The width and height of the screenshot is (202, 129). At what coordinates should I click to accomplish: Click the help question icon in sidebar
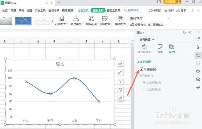(198, 71)
